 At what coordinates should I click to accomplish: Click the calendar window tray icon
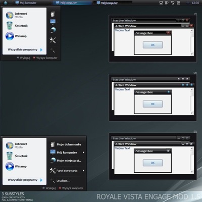click(178, 3)
